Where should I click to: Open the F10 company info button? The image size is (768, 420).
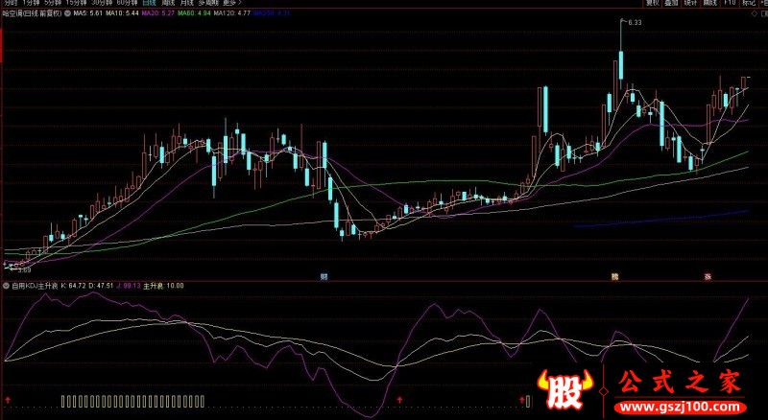click(730, 3)
